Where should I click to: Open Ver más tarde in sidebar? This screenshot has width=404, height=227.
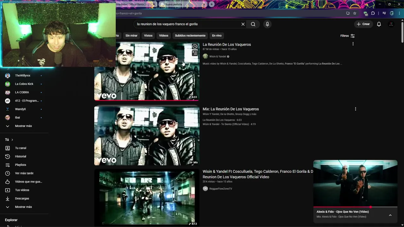coord(24,173)
